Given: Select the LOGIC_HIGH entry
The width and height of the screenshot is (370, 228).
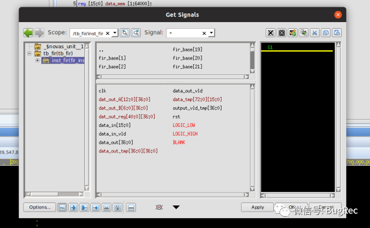Looking at the screenshot, I should click(x=185, y=134).
